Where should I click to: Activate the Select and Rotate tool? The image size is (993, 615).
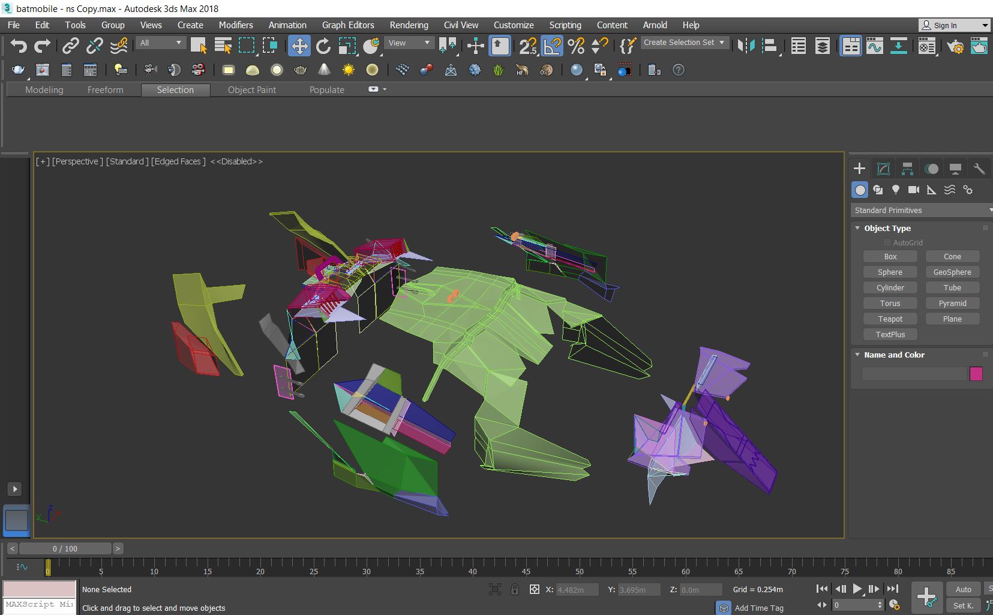(323, 46)
